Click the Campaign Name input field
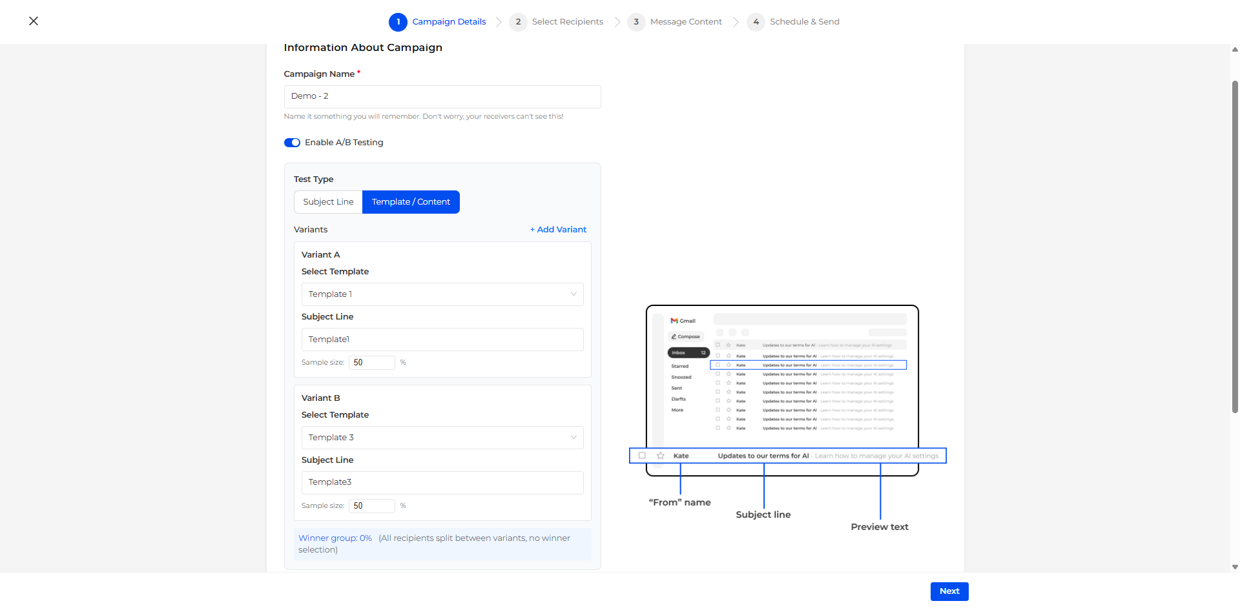The width and height of the screenshot is (1240, 610). coord(442,97)
